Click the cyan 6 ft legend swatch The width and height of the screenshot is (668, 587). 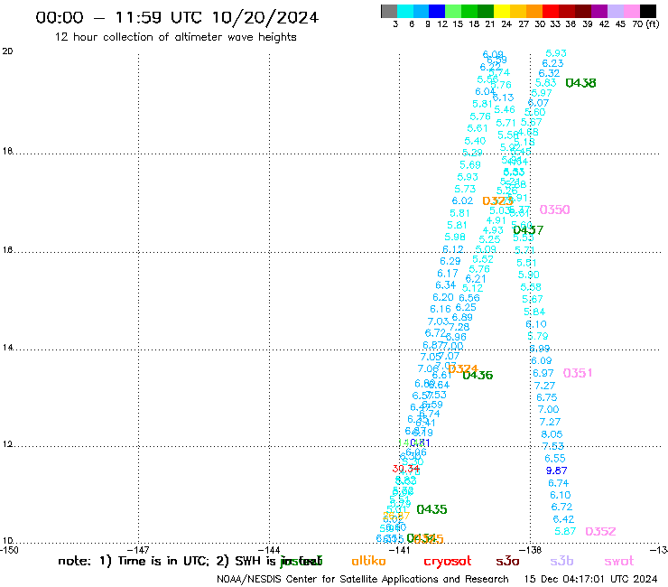tap(405, 11)
